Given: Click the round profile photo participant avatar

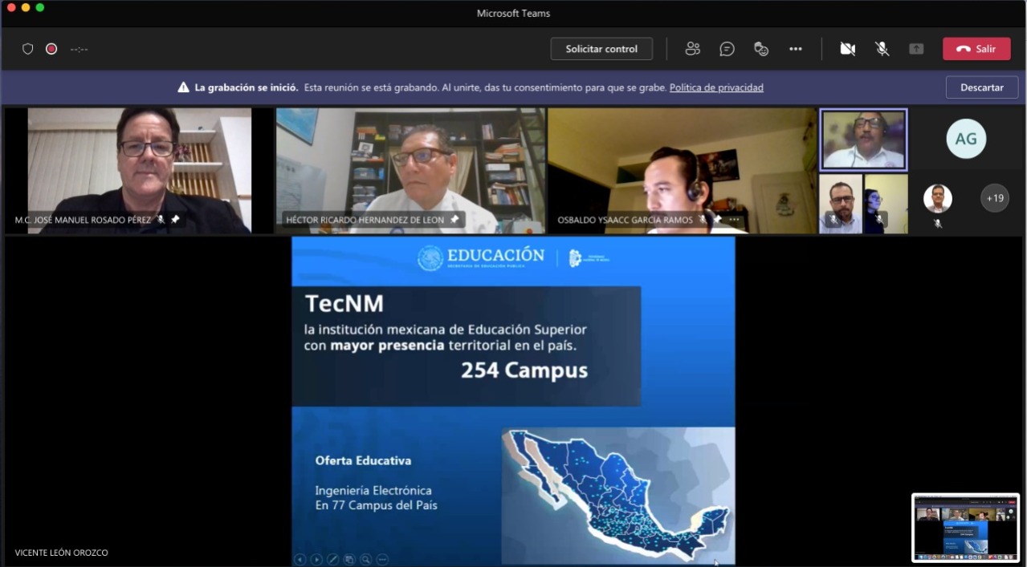Looking at the screenshot, I should tap(937, 198).
